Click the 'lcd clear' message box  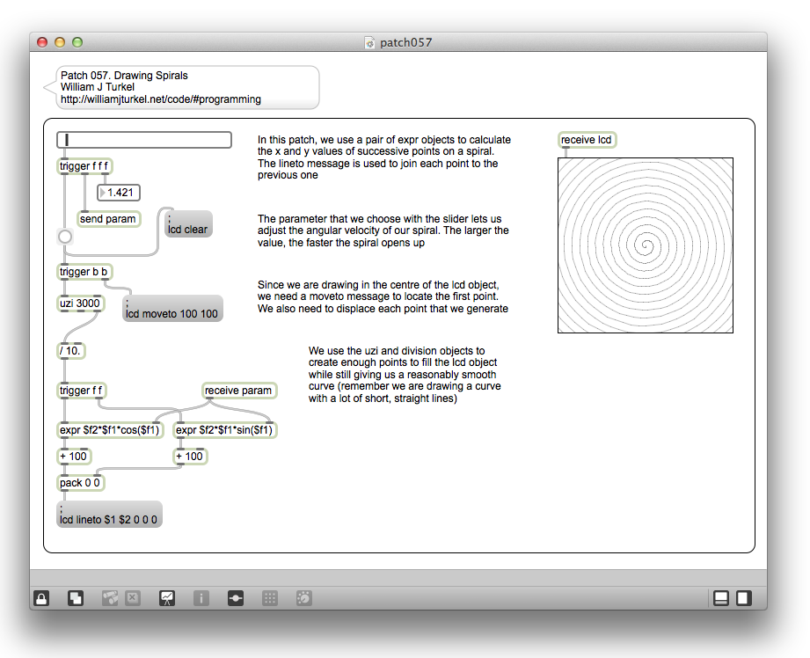187,225
